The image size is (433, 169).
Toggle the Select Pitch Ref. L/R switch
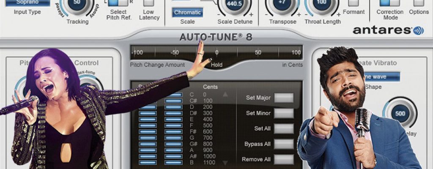(x=118, y=3)
